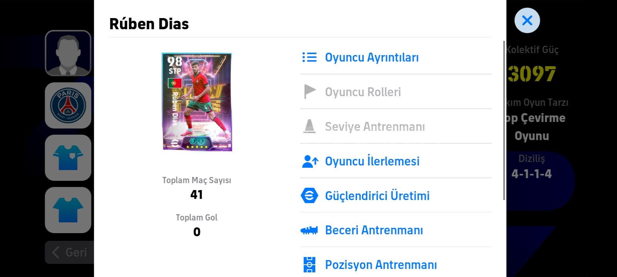This screenshot has height=277, width=617.
Task: Open the Oyuncu İlerlemesi menu entry
Action: pyautogui.click(x=396, y=161)
